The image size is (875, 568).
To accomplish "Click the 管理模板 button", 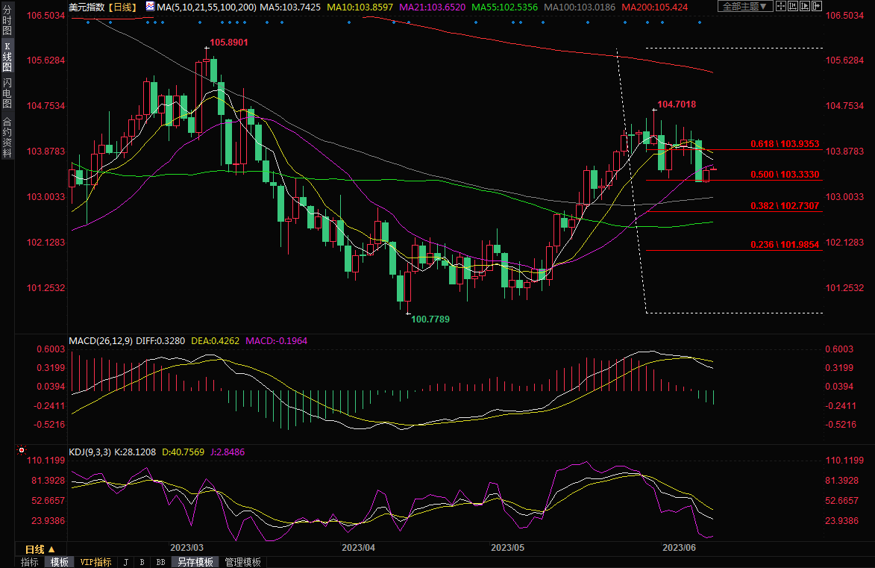I will (242, 562).
